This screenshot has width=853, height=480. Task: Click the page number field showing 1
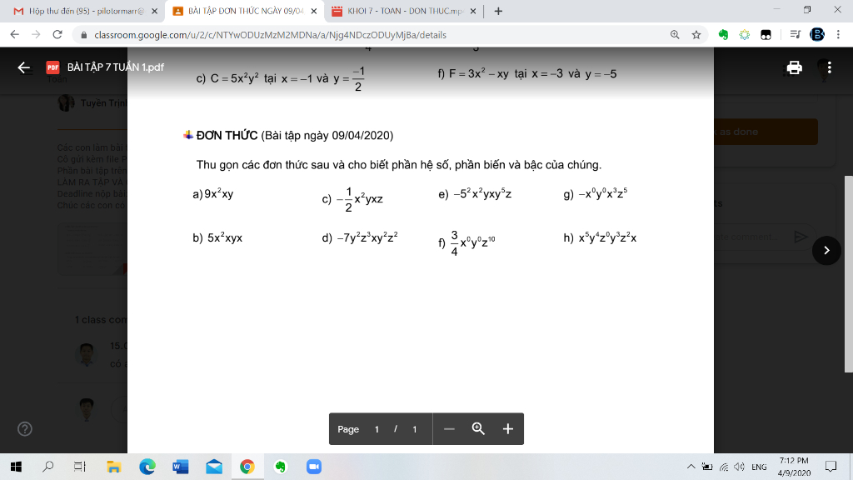(x=377, y=429)
